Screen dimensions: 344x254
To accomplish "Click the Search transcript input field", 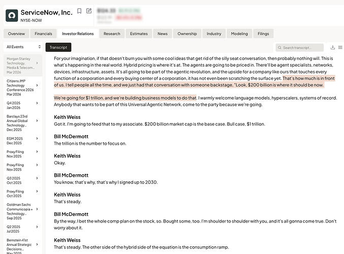I will [x=299, y=48].
